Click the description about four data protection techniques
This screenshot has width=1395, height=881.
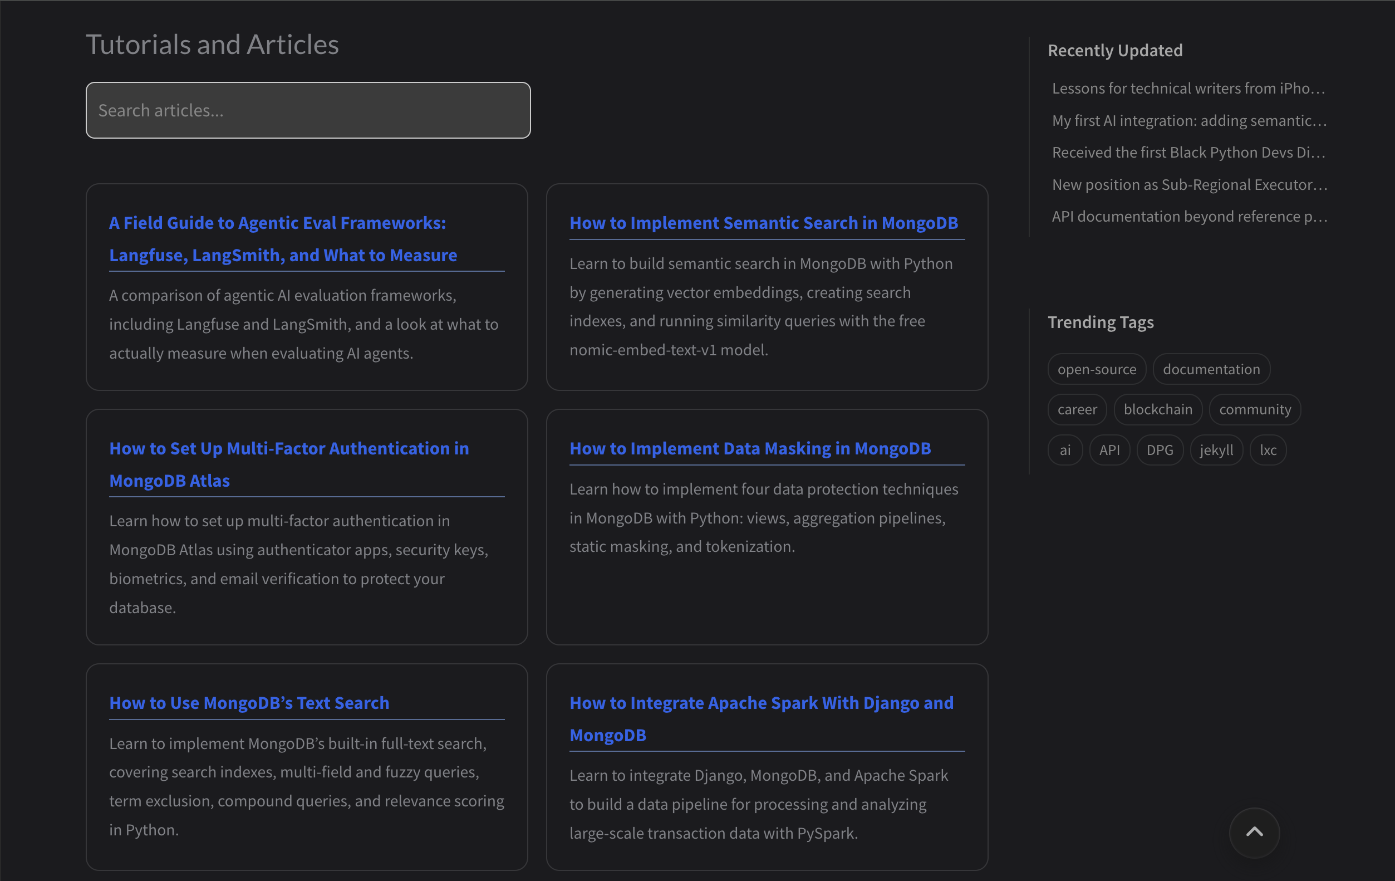[x=764, y=517]
